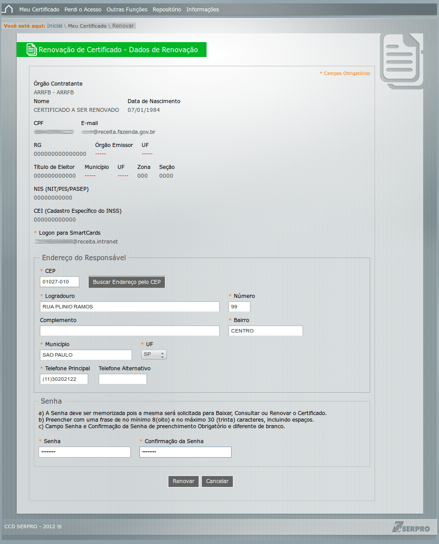This screenshot has width=439, height=544.
Task: Click the home icon in the top bar
Action: tap(8, 9)
